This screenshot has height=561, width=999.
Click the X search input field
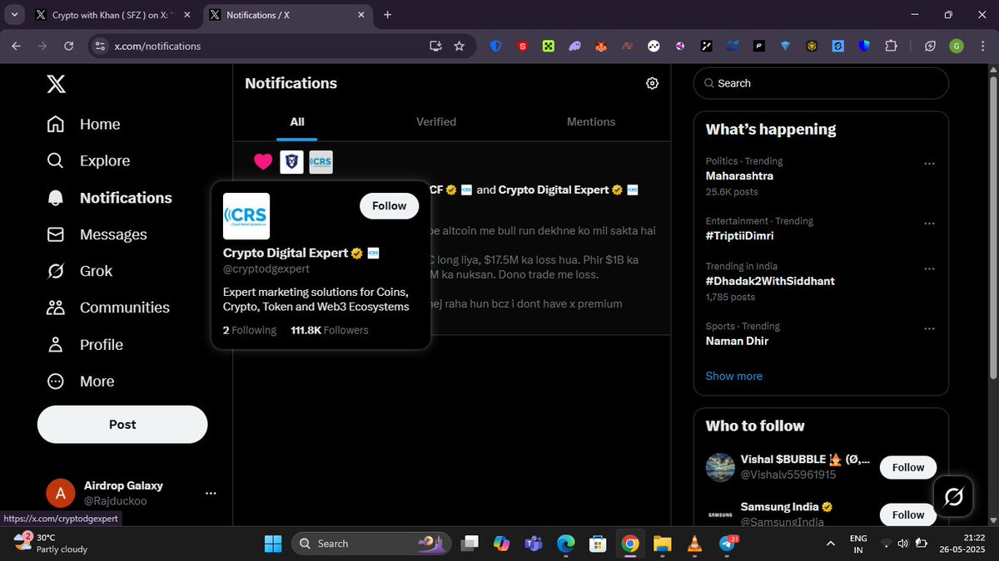click(x=821, y=83)
